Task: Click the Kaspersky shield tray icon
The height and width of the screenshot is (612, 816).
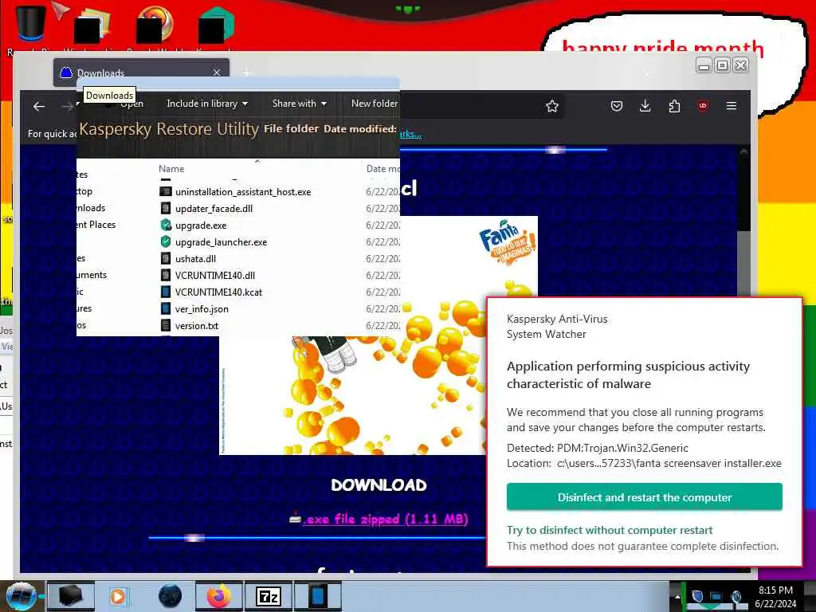Action: [697, 596]
